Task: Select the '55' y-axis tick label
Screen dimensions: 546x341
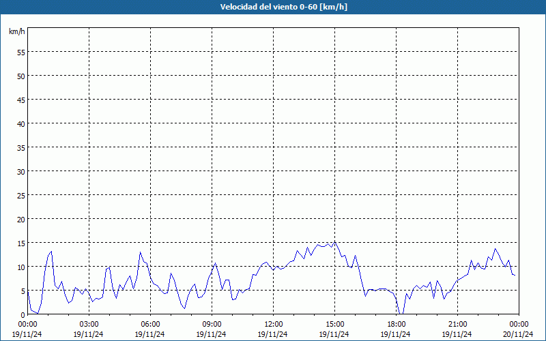Action: (21, 53)
